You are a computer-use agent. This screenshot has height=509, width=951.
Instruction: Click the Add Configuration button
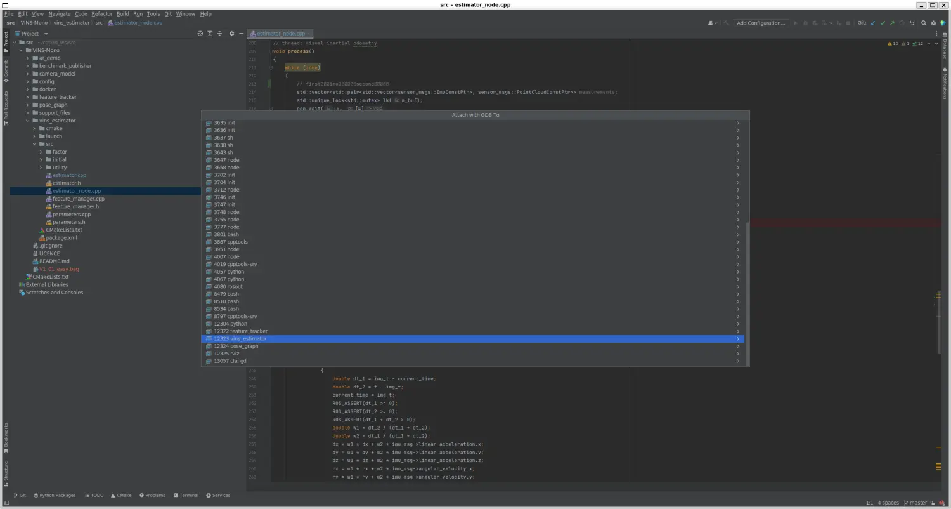pyautogui.click(x=761, y=23)
